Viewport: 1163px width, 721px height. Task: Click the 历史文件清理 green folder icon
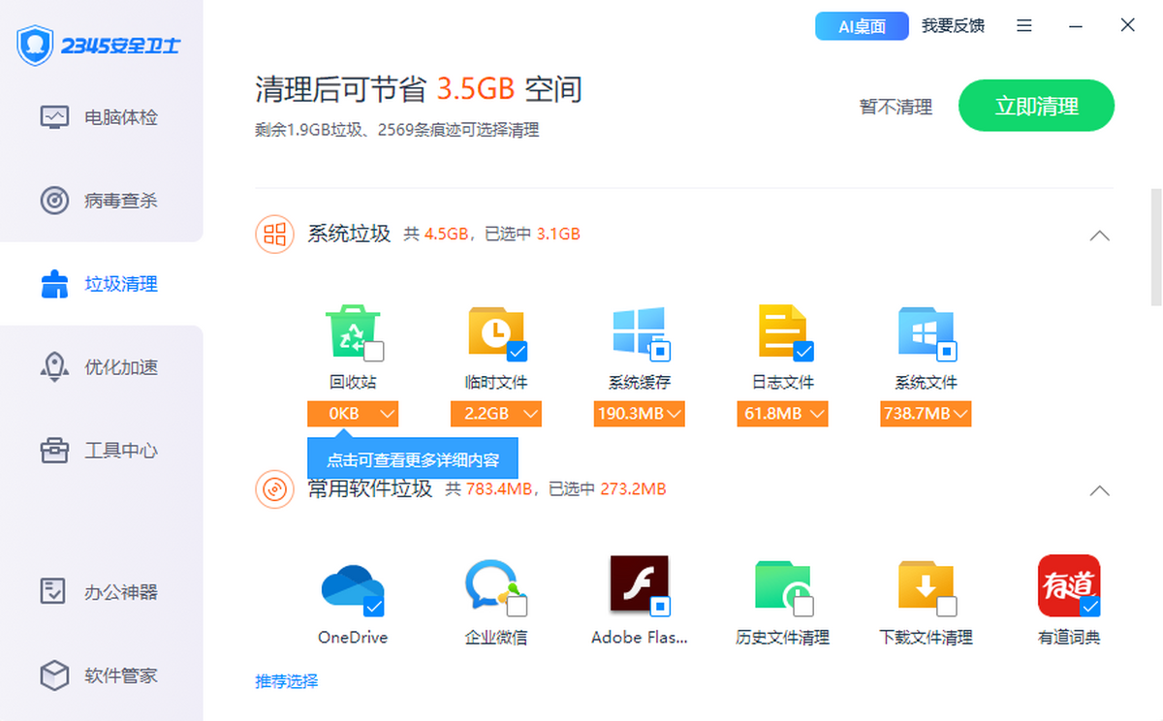782,584
